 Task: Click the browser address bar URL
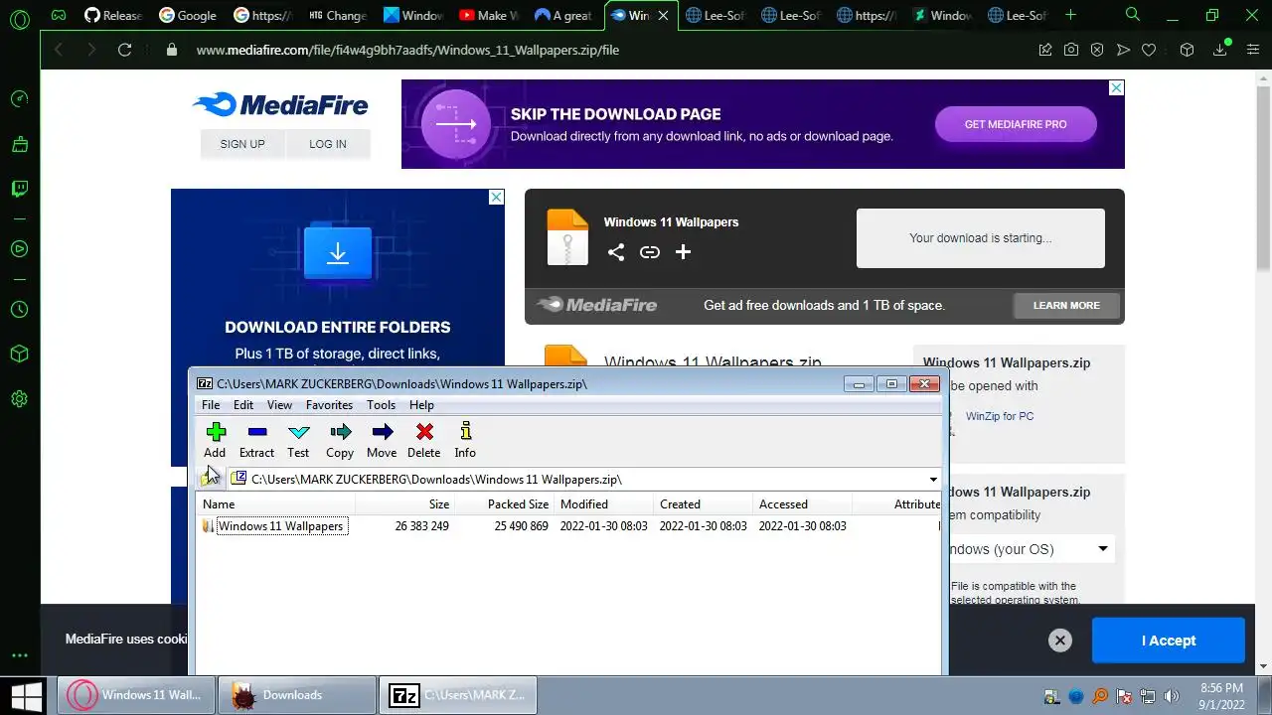point(407,50)
